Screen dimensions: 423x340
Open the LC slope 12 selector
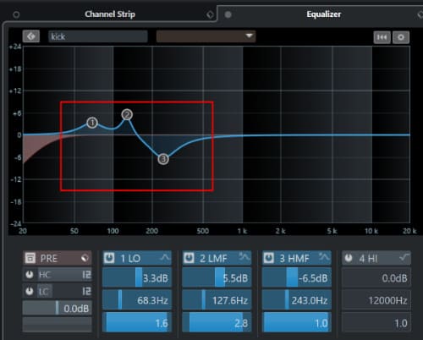coord(86,292)
